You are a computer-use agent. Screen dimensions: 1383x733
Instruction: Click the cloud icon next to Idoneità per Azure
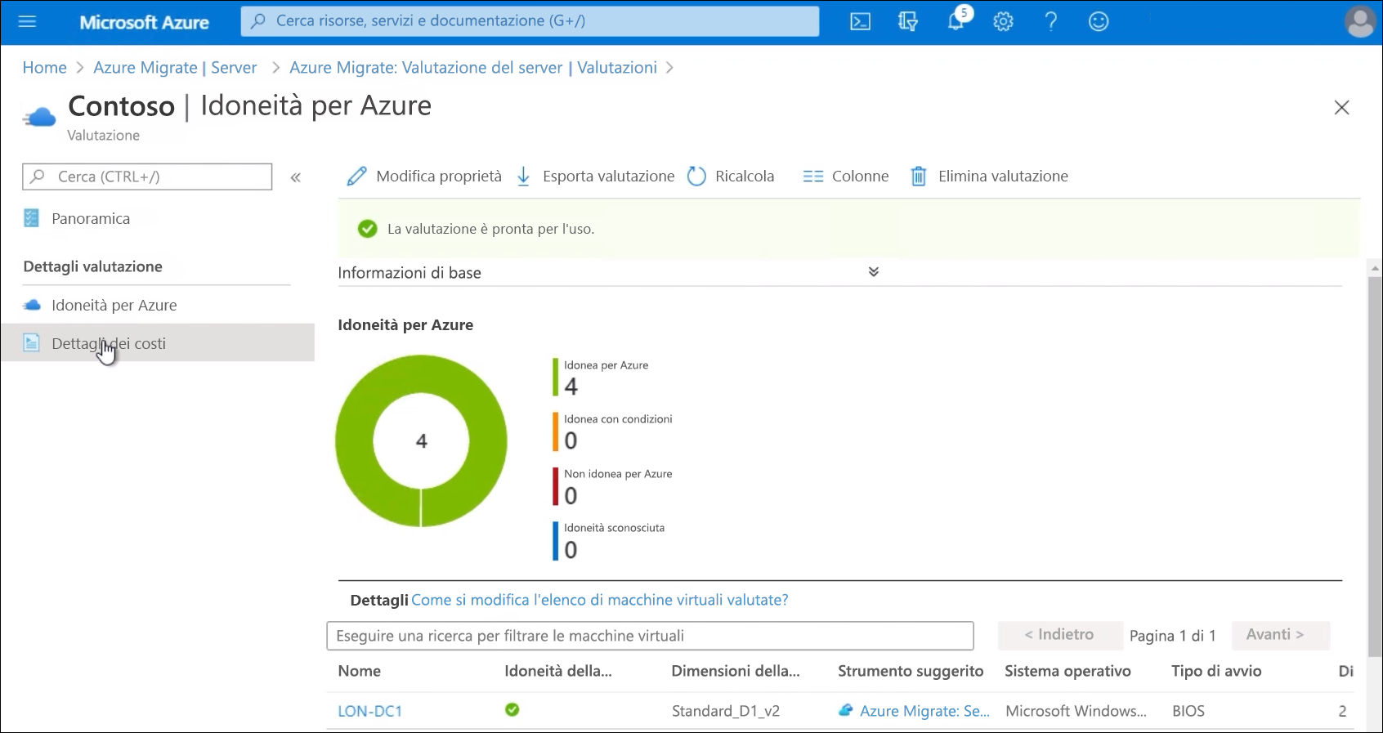pos(32,305)
